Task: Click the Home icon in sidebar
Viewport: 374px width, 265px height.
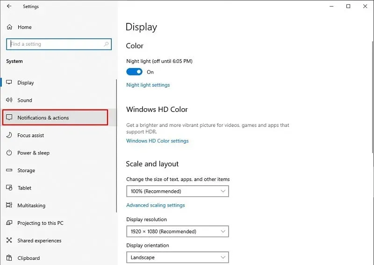Action: click(x=9, y=27)
